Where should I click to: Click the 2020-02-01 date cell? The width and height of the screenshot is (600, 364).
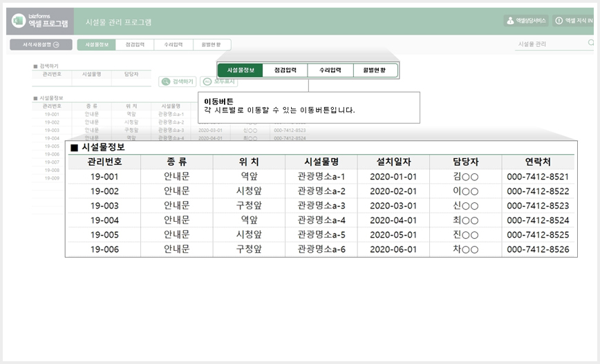393,191
